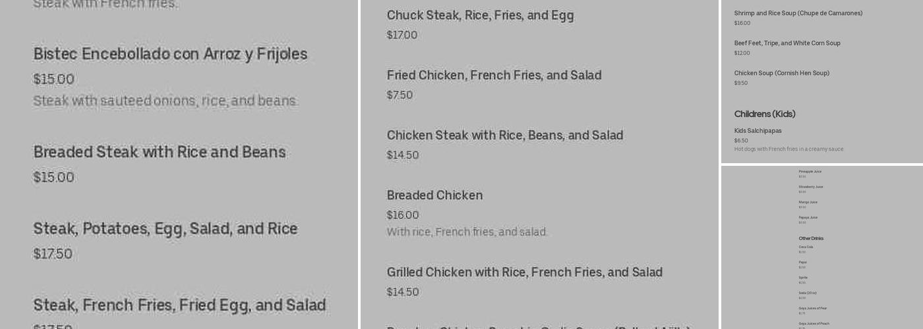
Task: Open the Kids Salchipapas item
Action: [x=758, y=131]
